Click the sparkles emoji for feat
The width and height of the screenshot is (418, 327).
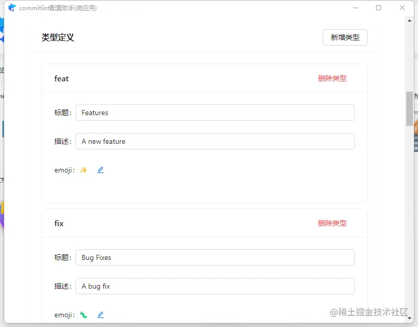[83, 170]
